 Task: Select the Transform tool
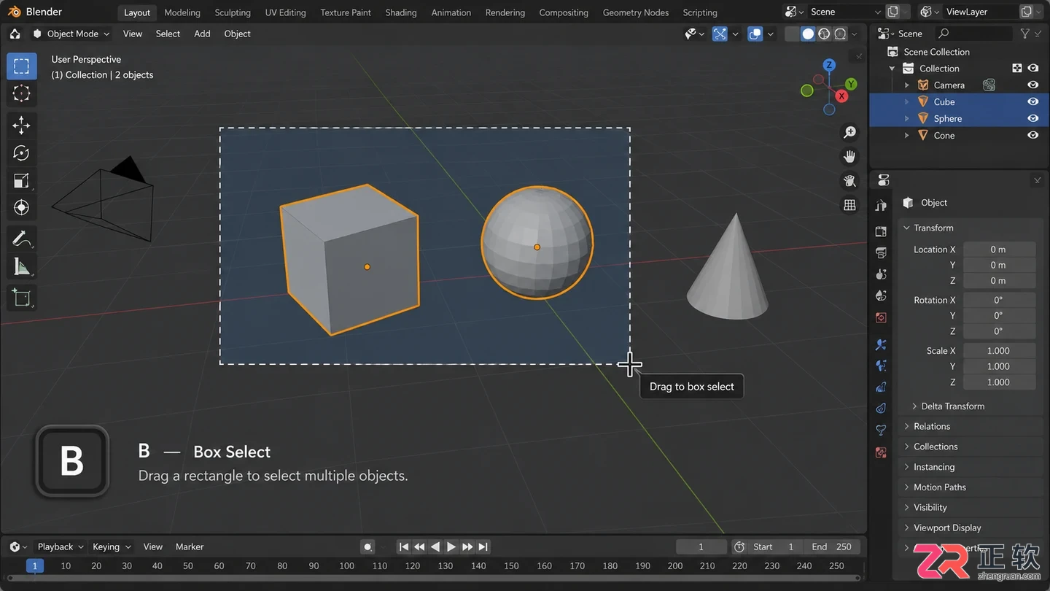(x=21, y=208)
